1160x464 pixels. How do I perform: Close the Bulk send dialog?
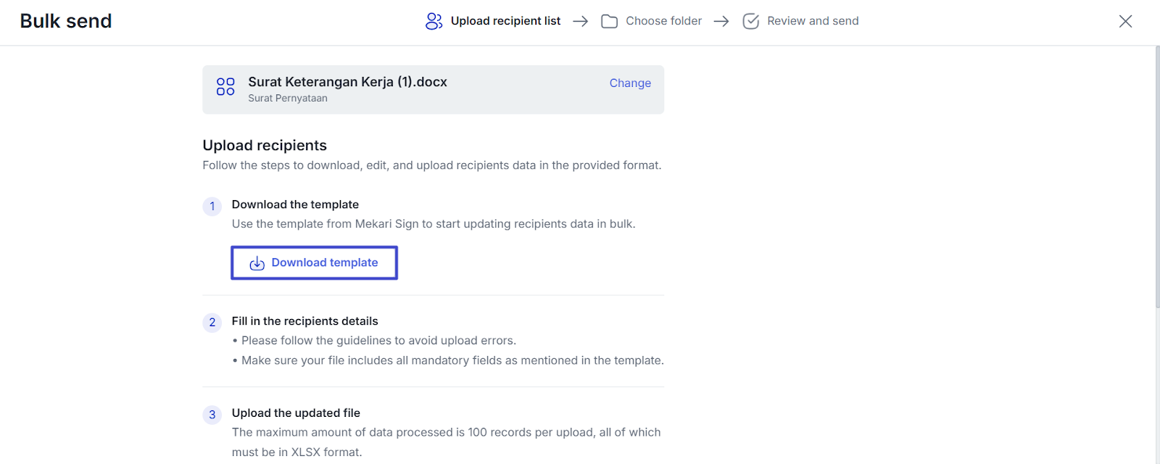pyautogui.click(x=1125, y=21)
